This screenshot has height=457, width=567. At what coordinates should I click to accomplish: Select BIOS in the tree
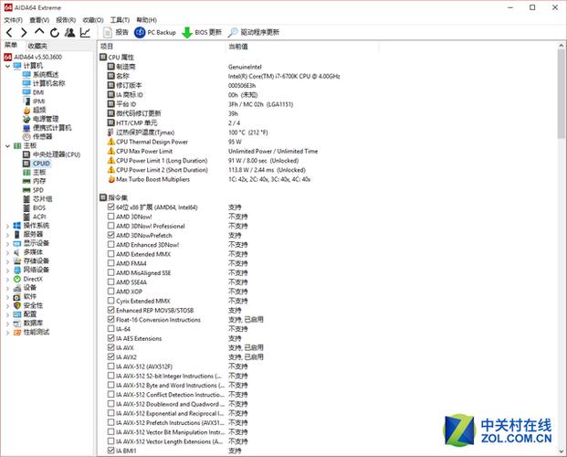(x=35, y=207)
